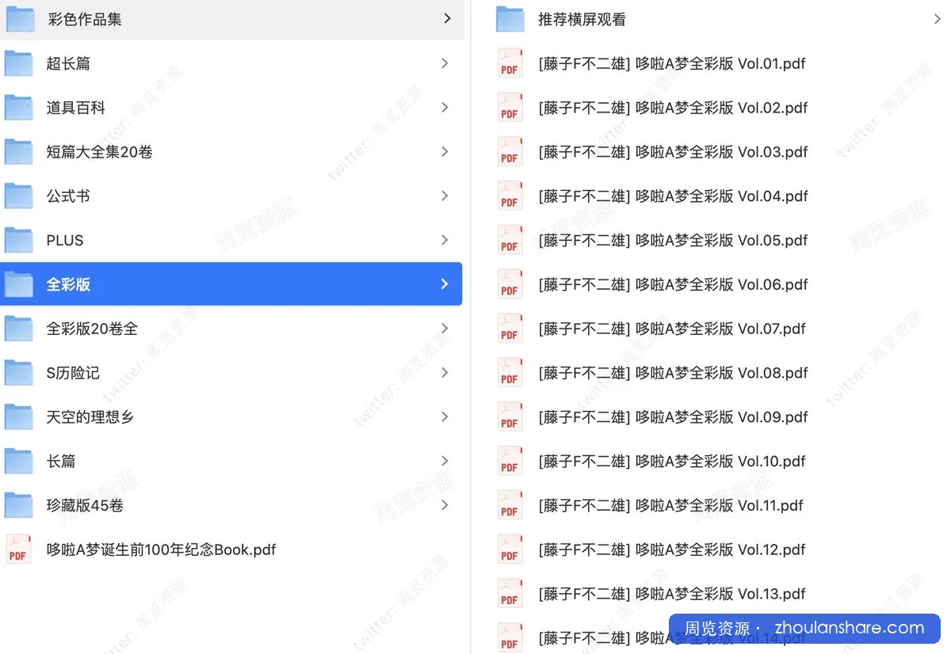951x654 pixels.
Task: Select the 道具百科 folder name
Action: coord(76,108)
